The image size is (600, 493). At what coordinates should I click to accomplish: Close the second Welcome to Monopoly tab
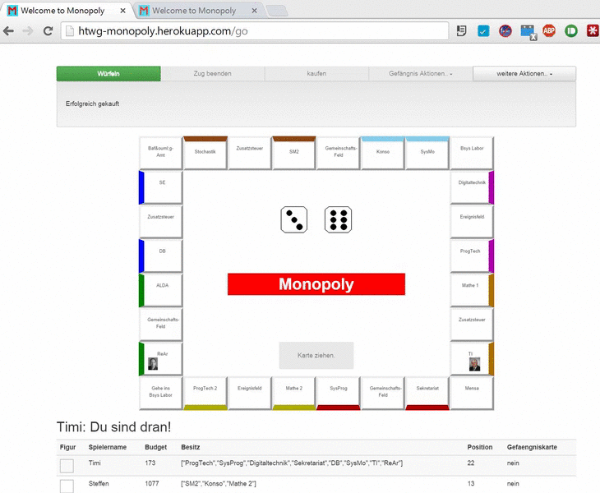click(254, 11)
